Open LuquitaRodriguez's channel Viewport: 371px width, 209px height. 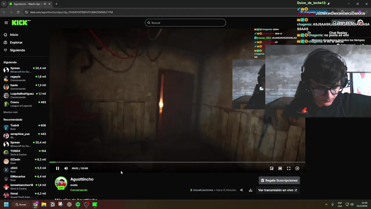pos(25,96)
